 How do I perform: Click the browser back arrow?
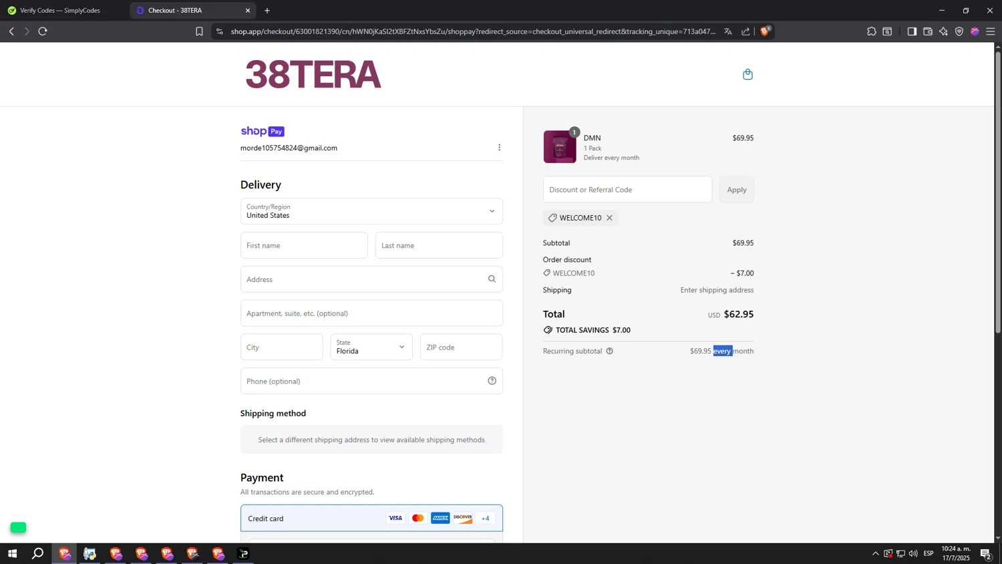pos(11,31)
